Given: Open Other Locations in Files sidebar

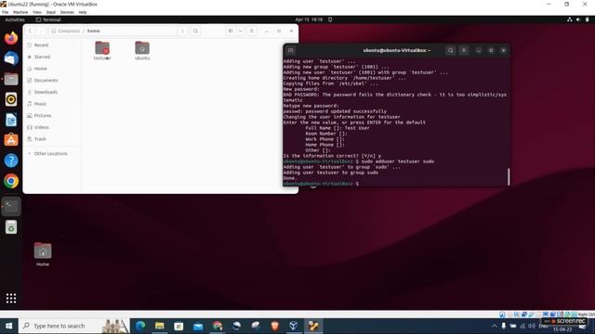Looking at the screenshot, I should coord(52,154).
